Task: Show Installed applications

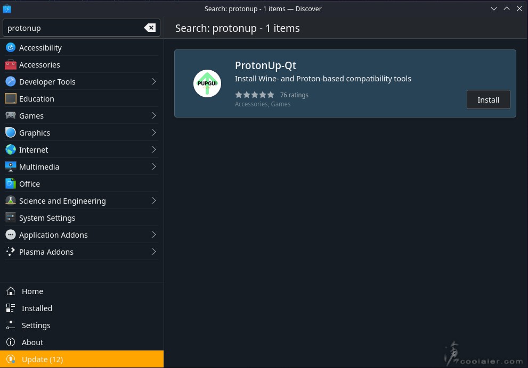Action: (82, 308)
